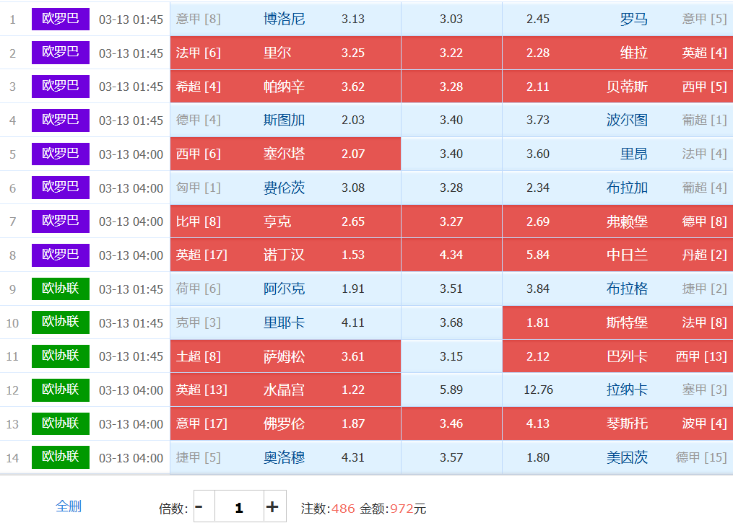The height and width of the screenshot is (523, 733).
Task: Deselect away win 1.81 for 斯特堡
Action: (538, 322)
